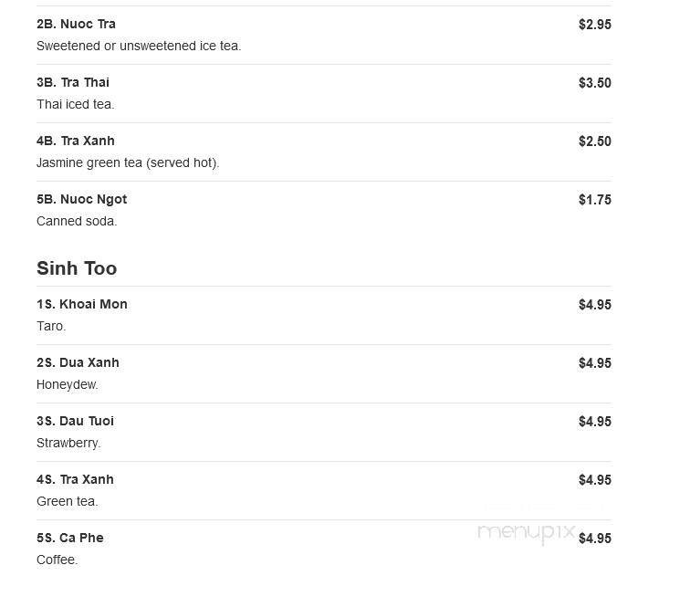Open the 4B. Tra Xanh jasmine tea item

[x=76, y=141]
